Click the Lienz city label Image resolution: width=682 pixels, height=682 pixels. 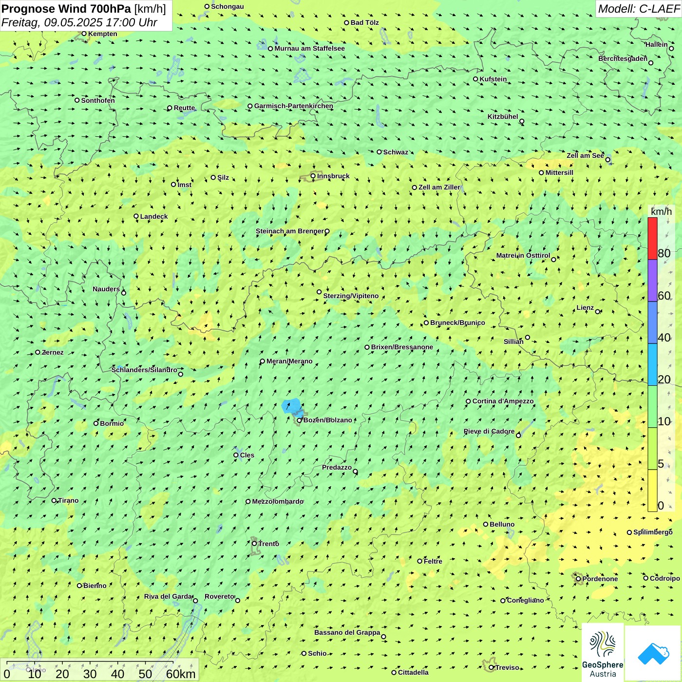point(585,307)
